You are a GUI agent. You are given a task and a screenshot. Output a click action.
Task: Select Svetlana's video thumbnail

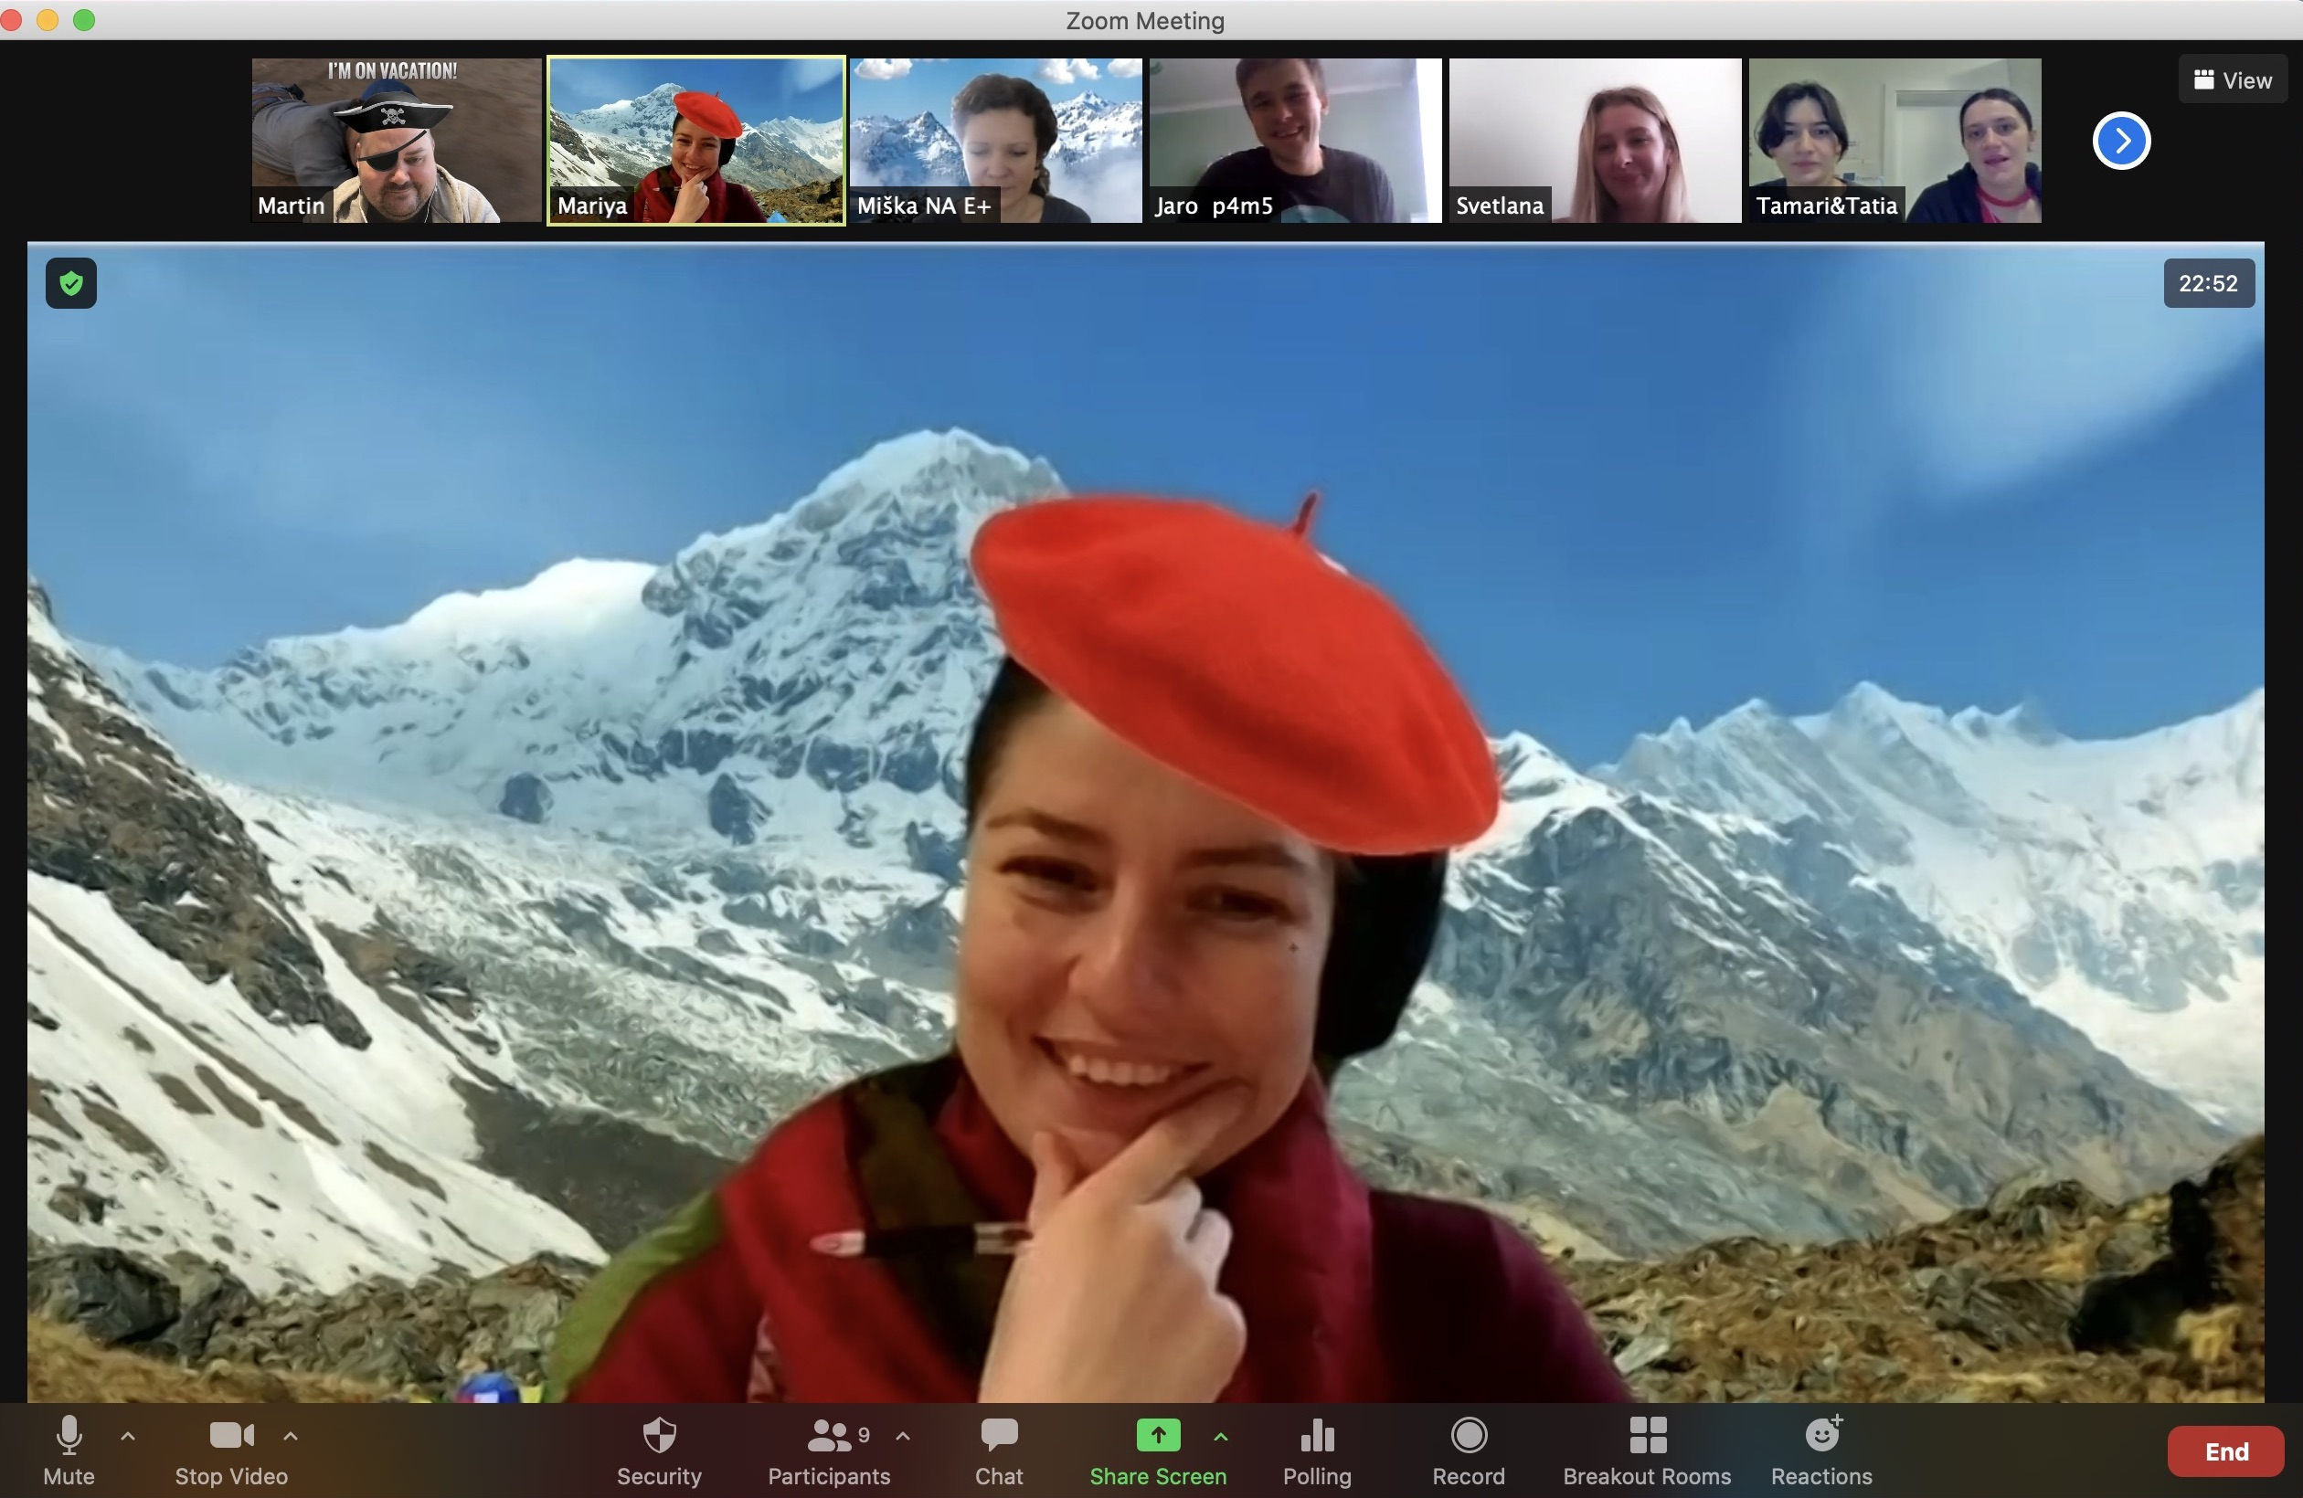coord(1595,141)
